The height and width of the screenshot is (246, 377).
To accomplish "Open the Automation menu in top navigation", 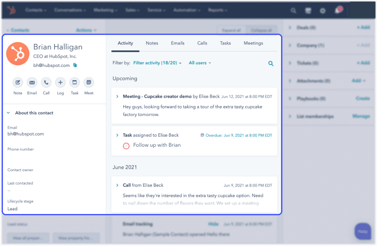I will [186, 10].
